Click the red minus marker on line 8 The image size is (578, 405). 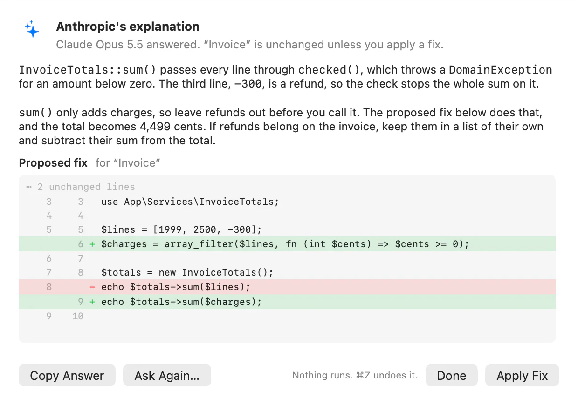[x=92, y=287]
